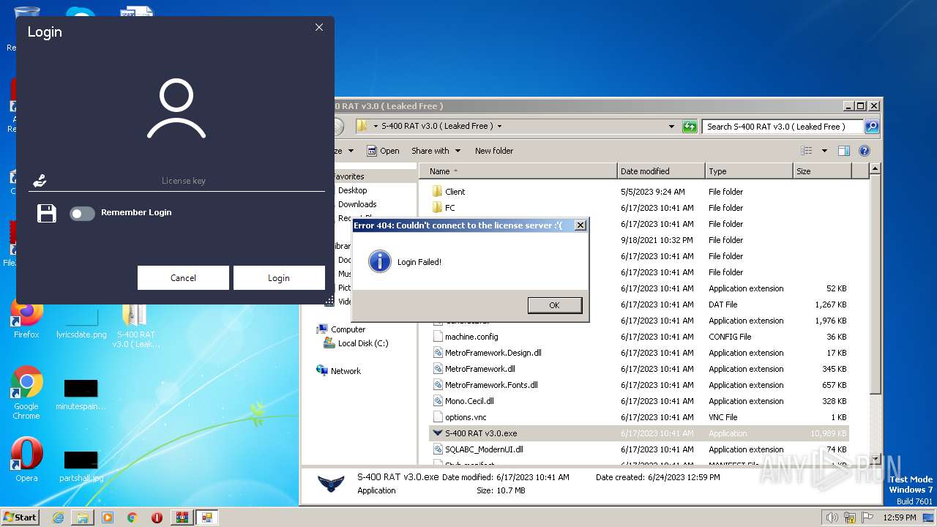Close the Login window with X

tap(318, 27)
